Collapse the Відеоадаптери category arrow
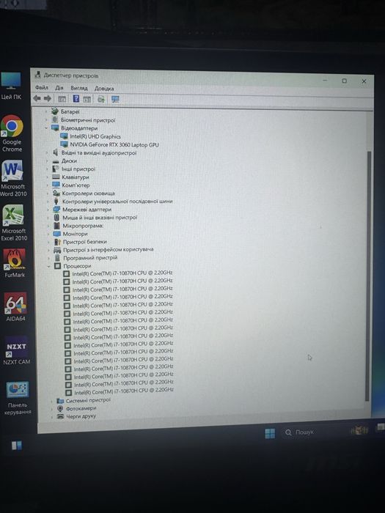 pos(46,128)
